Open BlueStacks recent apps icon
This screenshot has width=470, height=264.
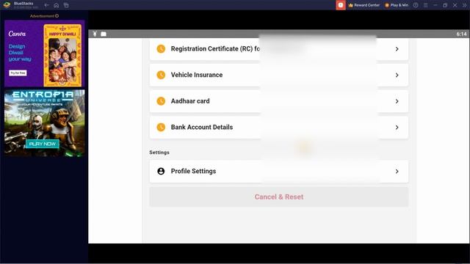click(x=66, y=5)
